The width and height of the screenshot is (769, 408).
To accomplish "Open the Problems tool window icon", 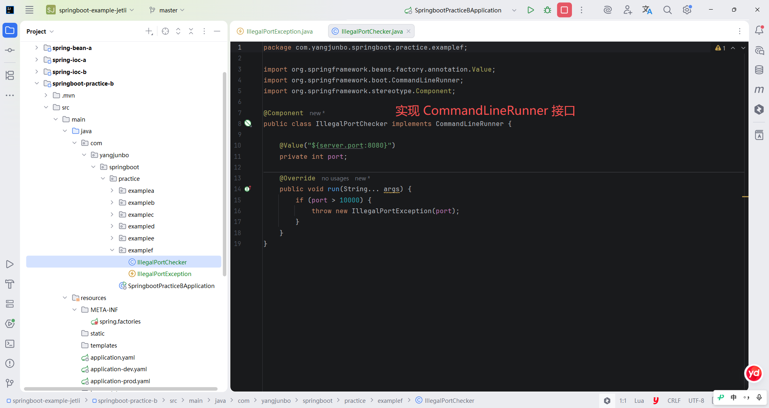I will click(10, 363).
